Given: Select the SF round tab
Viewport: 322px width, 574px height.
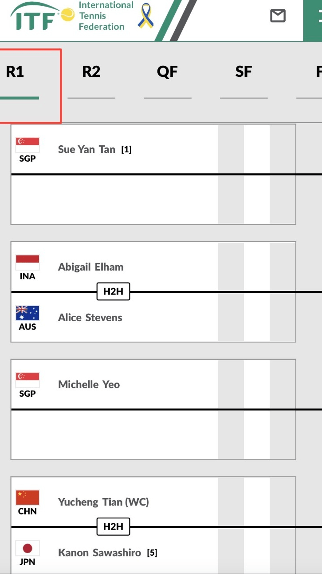Looking at the screenshot, I should (x=243, y=72).
